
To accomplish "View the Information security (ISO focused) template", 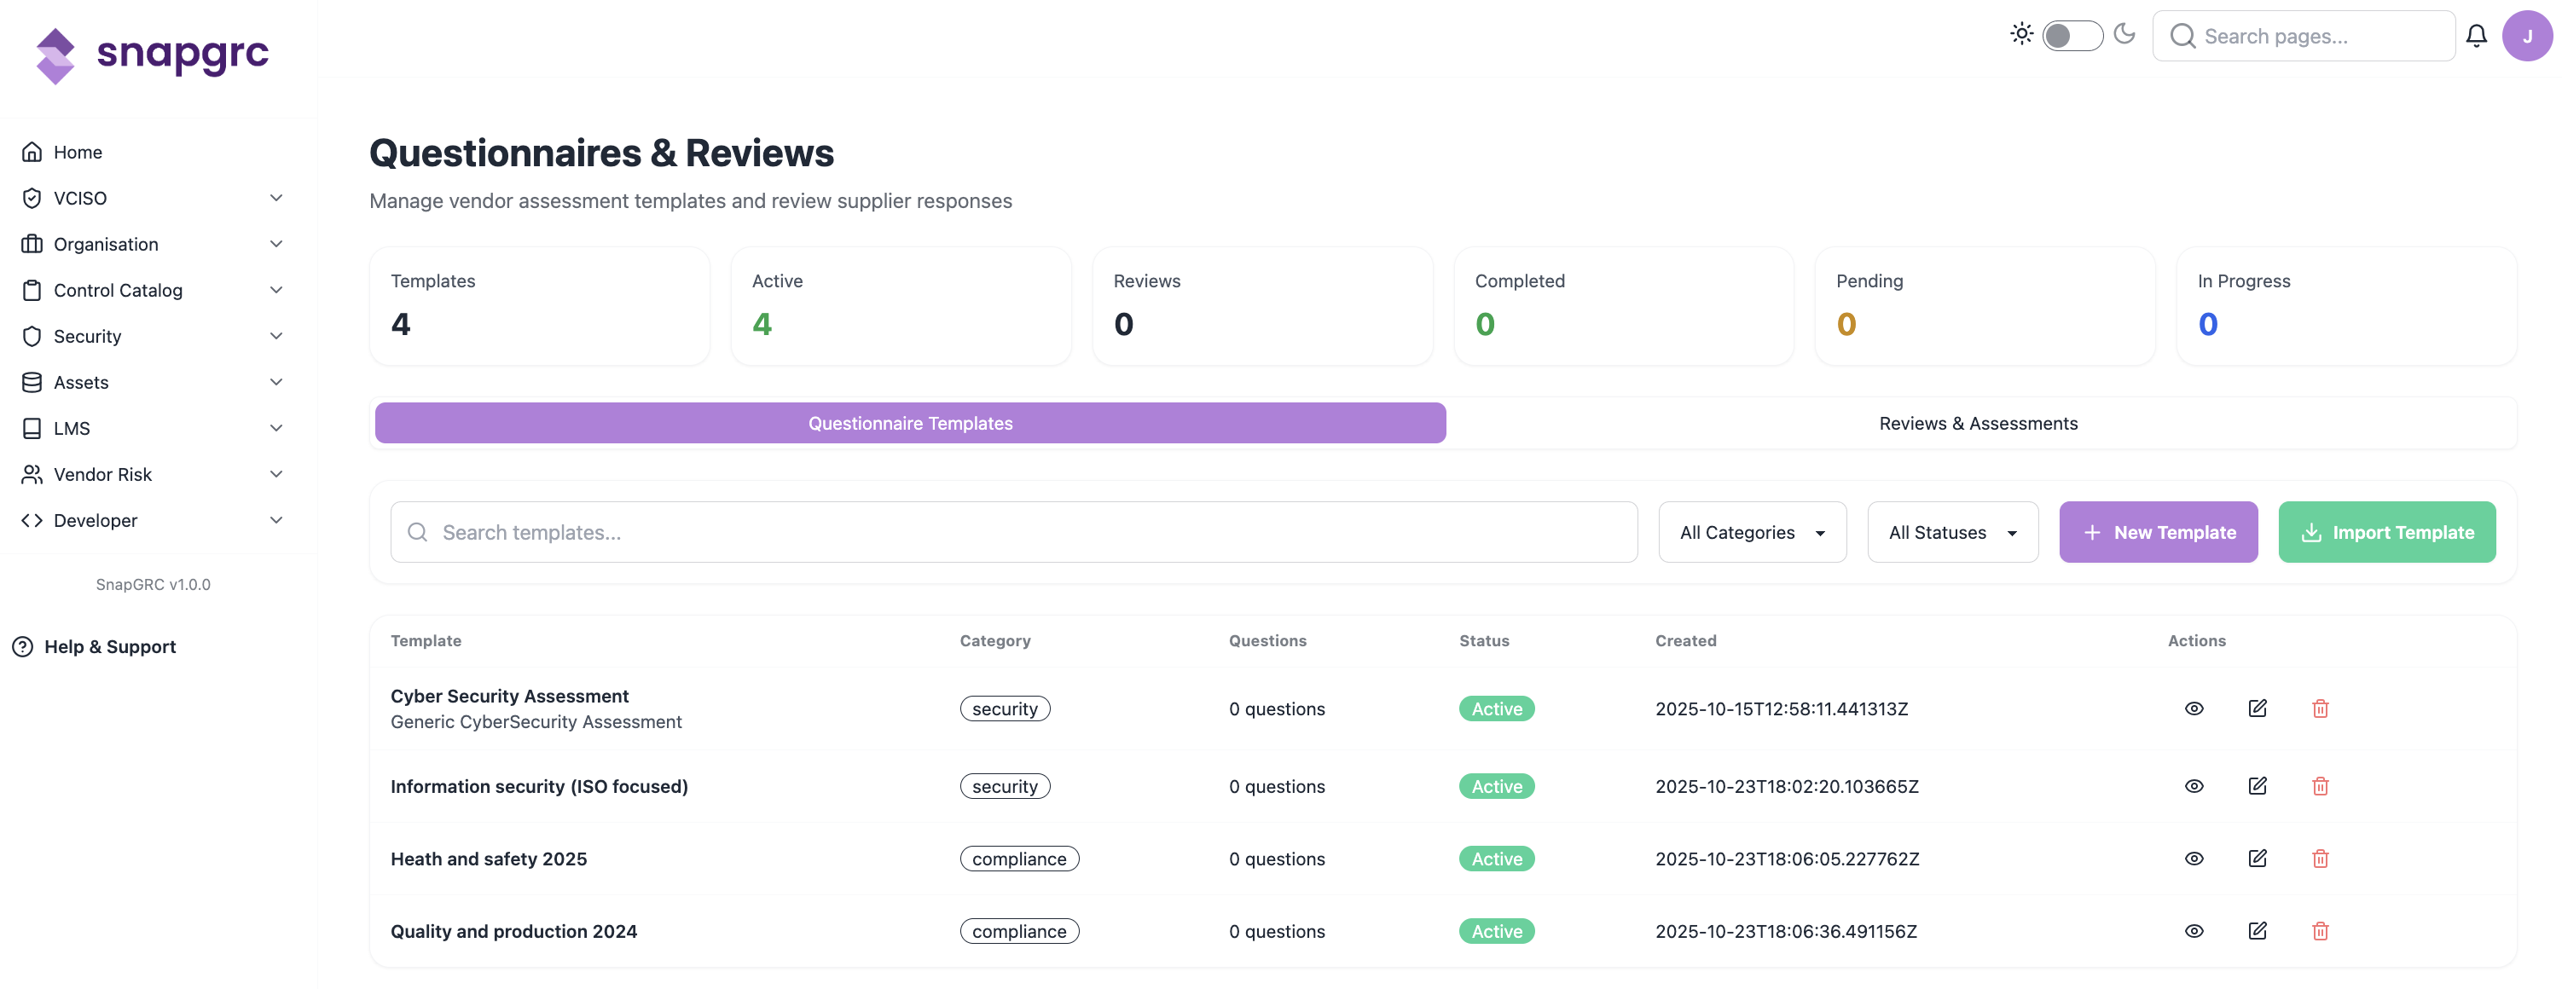I will [2195, 785].
